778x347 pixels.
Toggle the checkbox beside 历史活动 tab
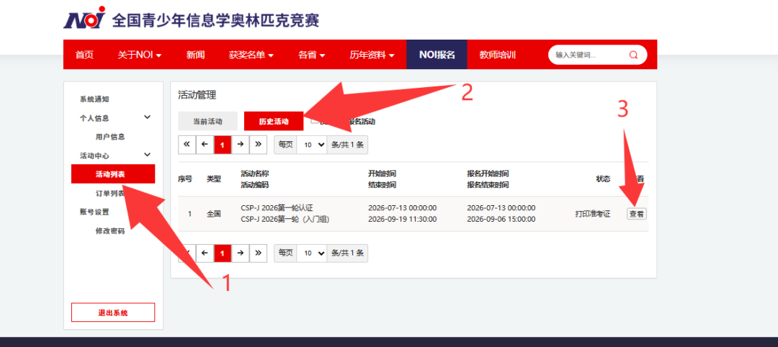tap(315, 120)
